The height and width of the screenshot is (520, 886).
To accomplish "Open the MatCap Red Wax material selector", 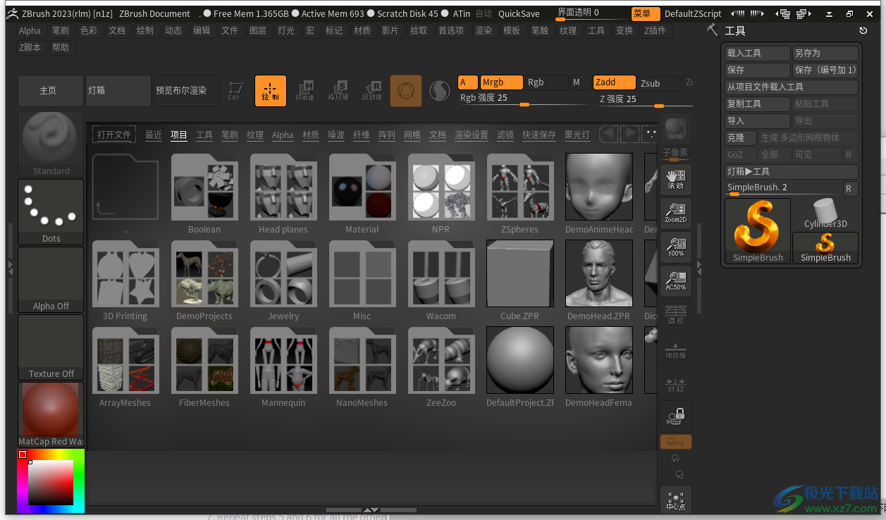I will 51,414.
